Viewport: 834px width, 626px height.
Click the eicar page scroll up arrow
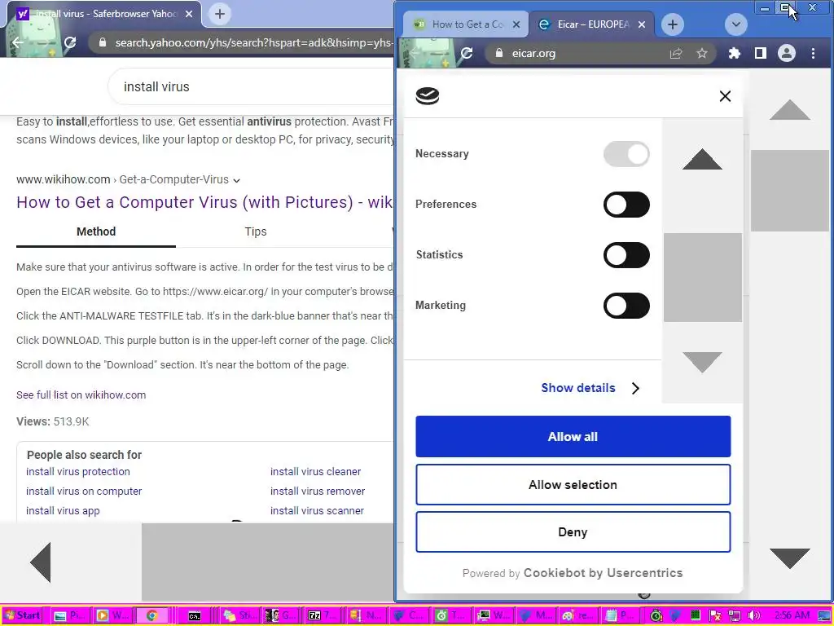(x=790, y=110)
